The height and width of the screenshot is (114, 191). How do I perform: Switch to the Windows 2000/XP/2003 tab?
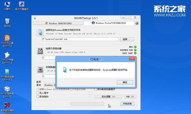58,23
